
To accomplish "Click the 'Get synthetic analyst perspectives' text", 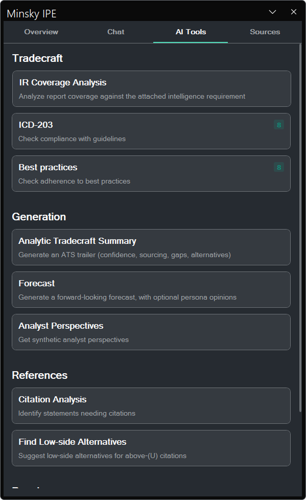I will [74, 339].
